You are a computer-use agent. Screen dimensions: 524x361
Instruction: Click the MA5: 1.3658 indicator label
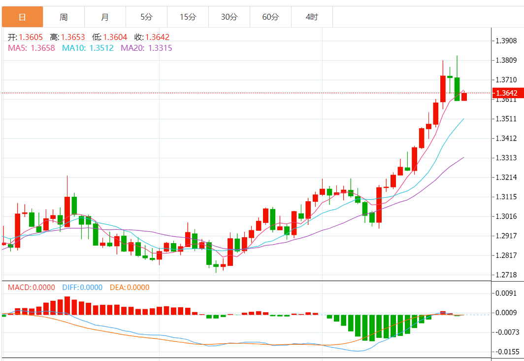[x=32, y=48]
